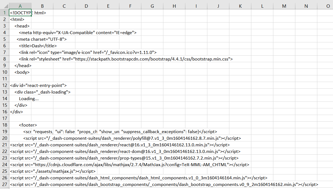Image resolution: width=333 pixels, height=189 pixels.
Task: Click the polyfill@7 script cell
Action: click(x=20, y=138)
